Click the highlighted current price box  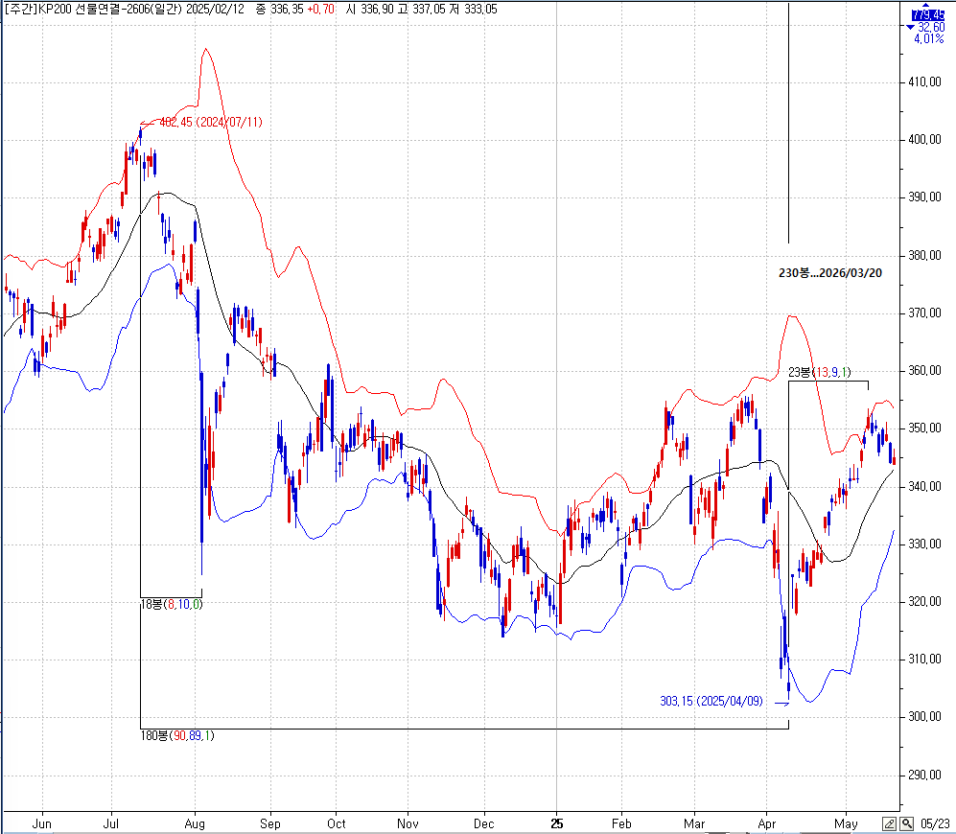point(927,15)
